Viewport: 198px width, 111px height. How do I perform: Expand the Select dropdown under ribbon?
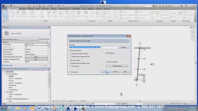(x=6, y=21)
